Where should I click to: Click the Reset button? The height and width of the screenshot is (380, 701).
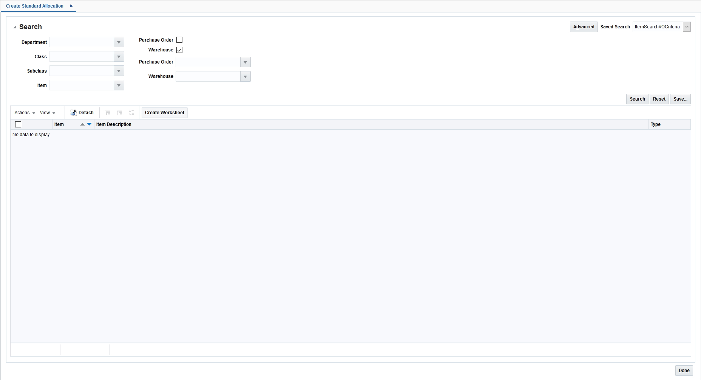pos(659,99)
